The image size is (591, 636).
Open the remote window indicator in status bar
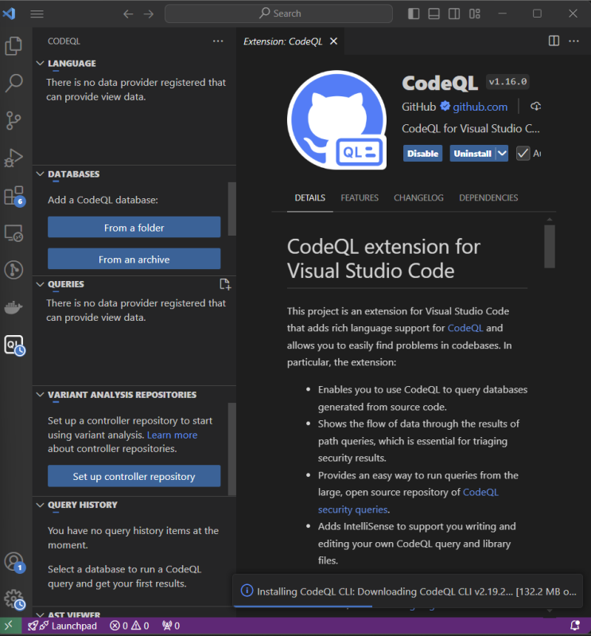point(9,626)
